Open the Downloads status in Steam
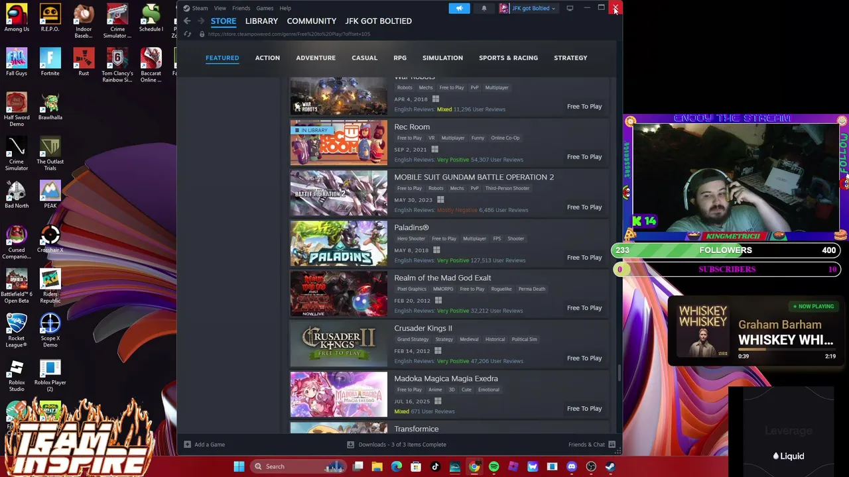Screen dimensions: 849x477 tap(397, 445)
